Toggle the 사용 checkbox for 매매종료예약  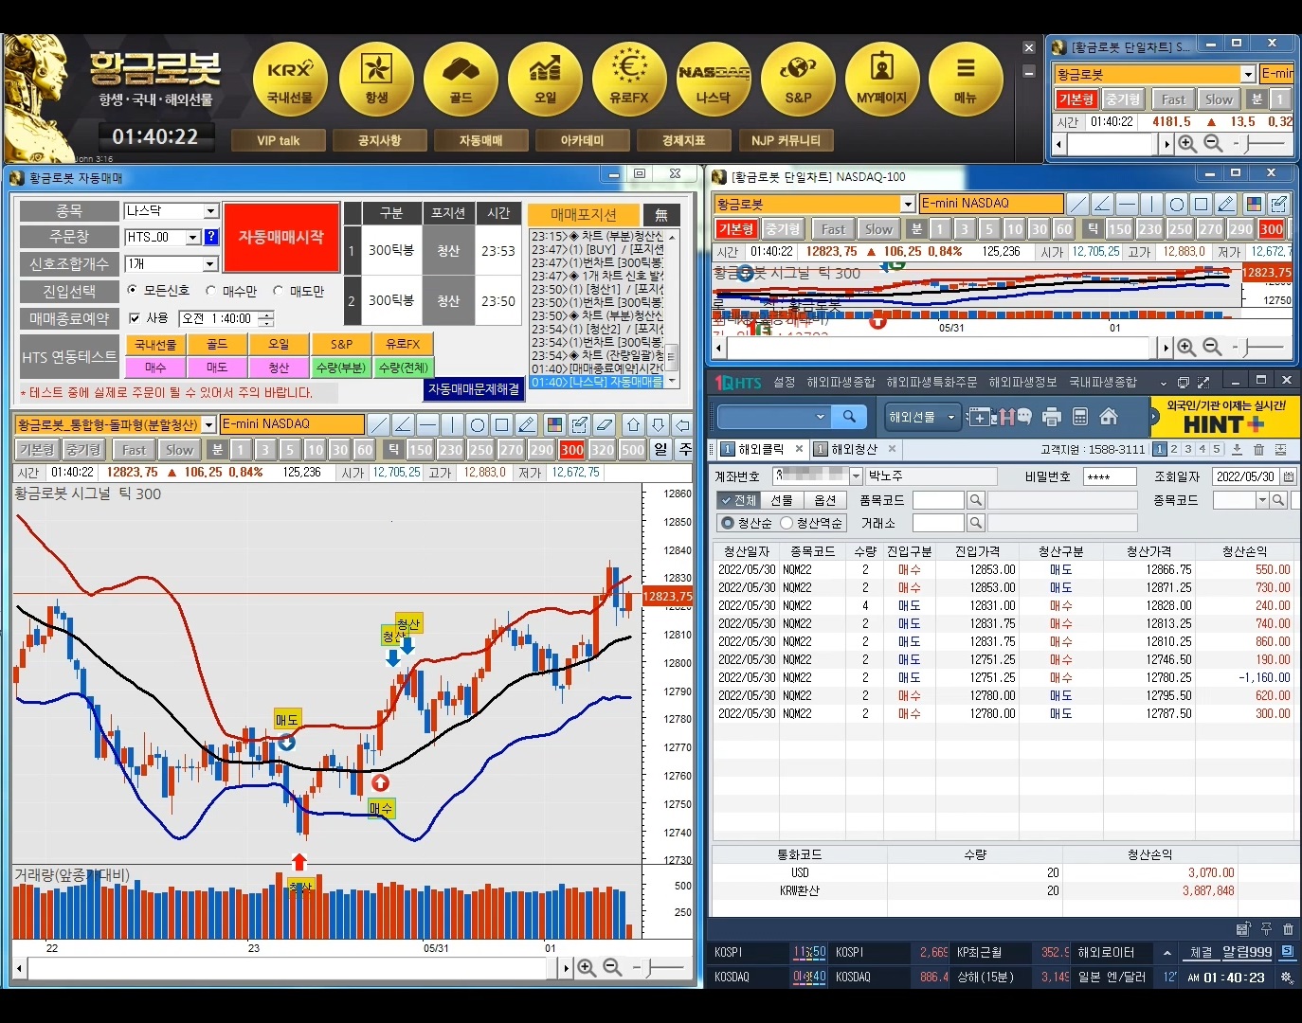pyautogui.click(x=135, y=318)
